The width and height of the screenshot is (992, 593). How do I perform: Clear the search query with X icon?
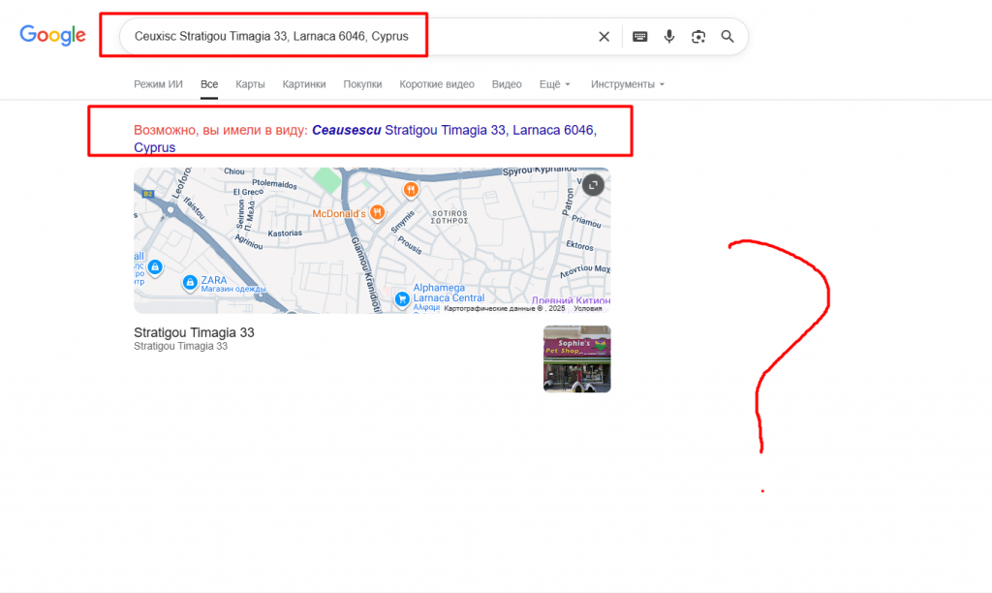(604, 37)
